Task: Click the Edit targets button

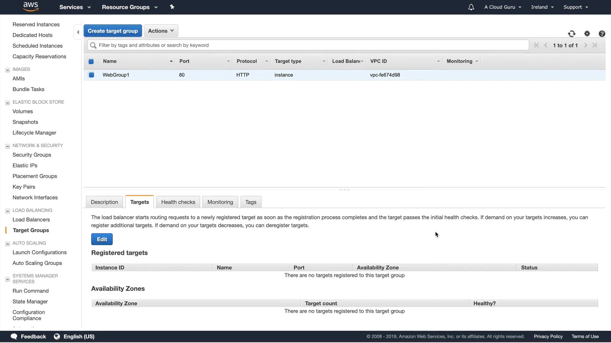Action: [x=102, y=239]
